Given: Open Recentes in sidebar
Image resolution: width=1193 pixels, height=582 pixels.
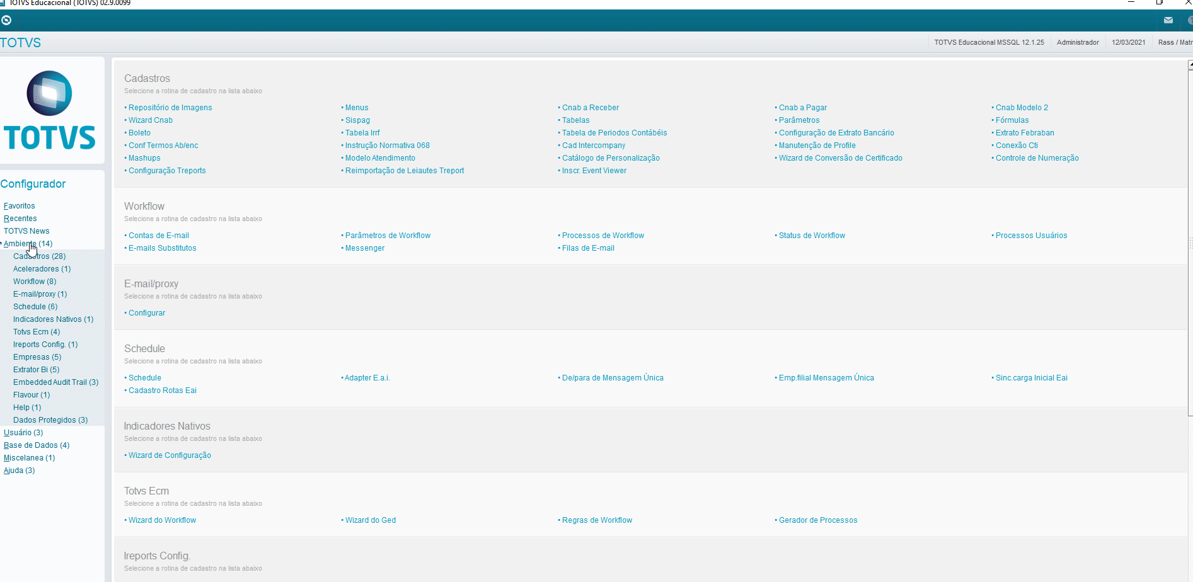Looking at the screenshot, I should click(20, 219).
